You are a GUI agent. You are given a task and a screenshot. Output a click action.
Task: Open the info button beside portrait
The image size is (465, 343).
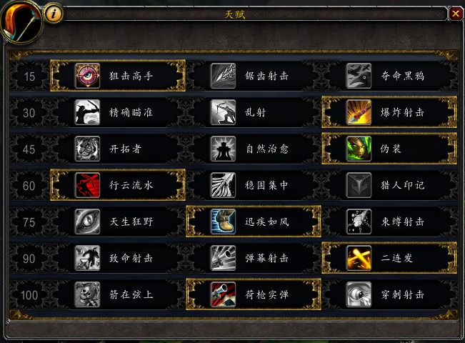pos(54,14)
